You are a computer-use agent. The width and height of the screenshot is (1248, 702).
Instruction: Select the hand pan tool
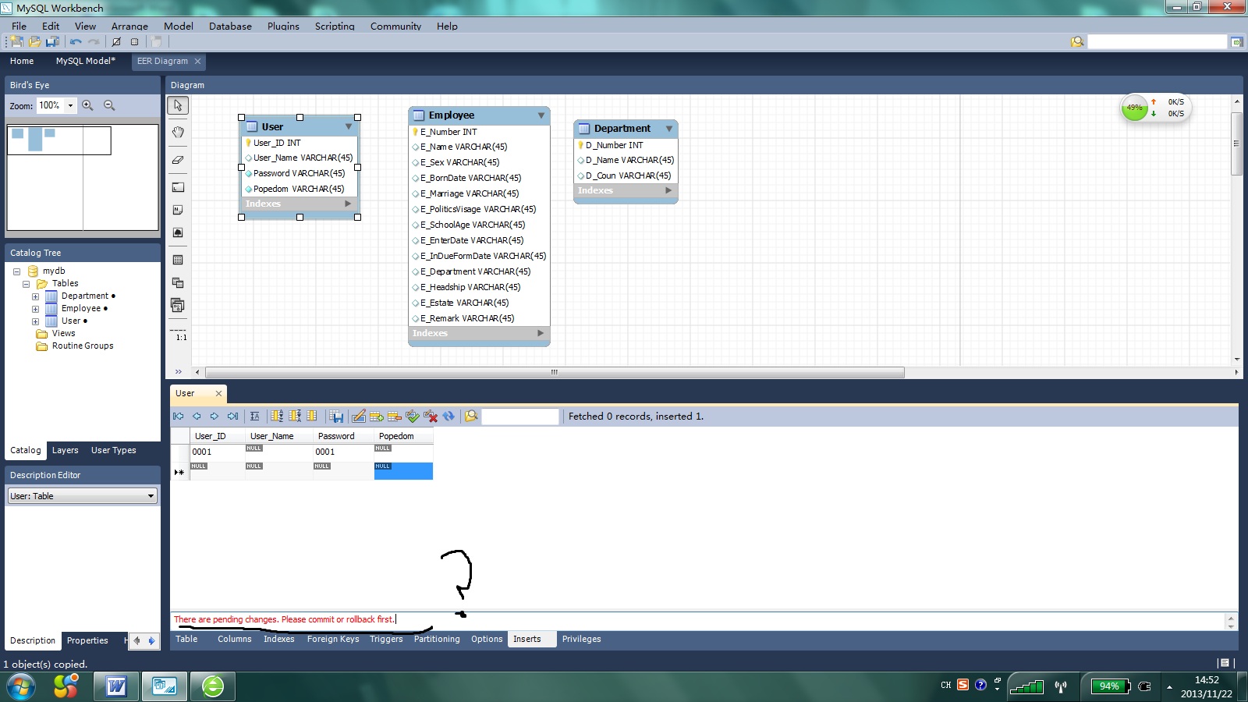coord(178,132)
